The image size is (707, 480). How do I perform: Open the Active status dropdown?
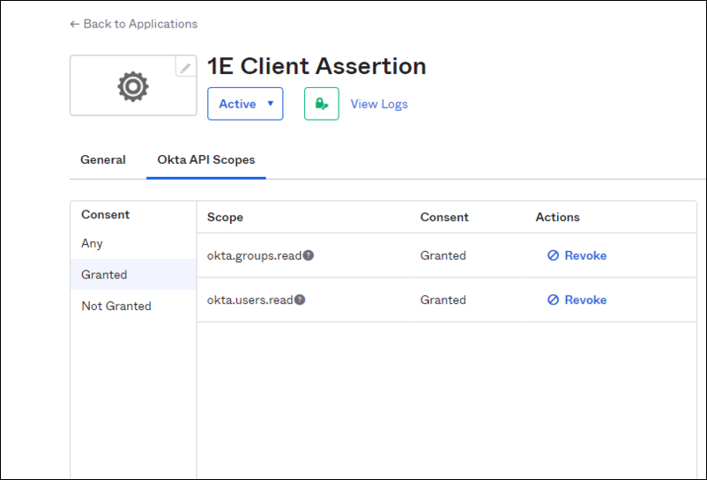point(245,104)
